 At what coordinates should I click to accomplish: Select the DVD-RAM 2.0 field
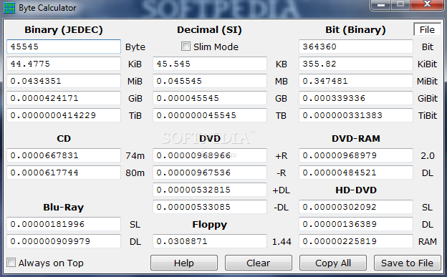click(356, 155)
